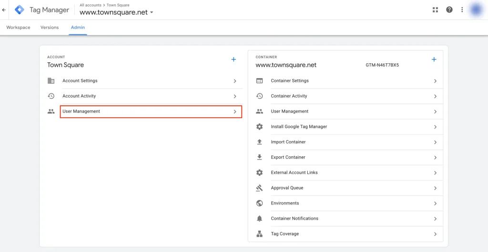The height and width of the screenshot is (252, 488).
Task: Expand the Export Container chevron
Action: coord(436,157)
